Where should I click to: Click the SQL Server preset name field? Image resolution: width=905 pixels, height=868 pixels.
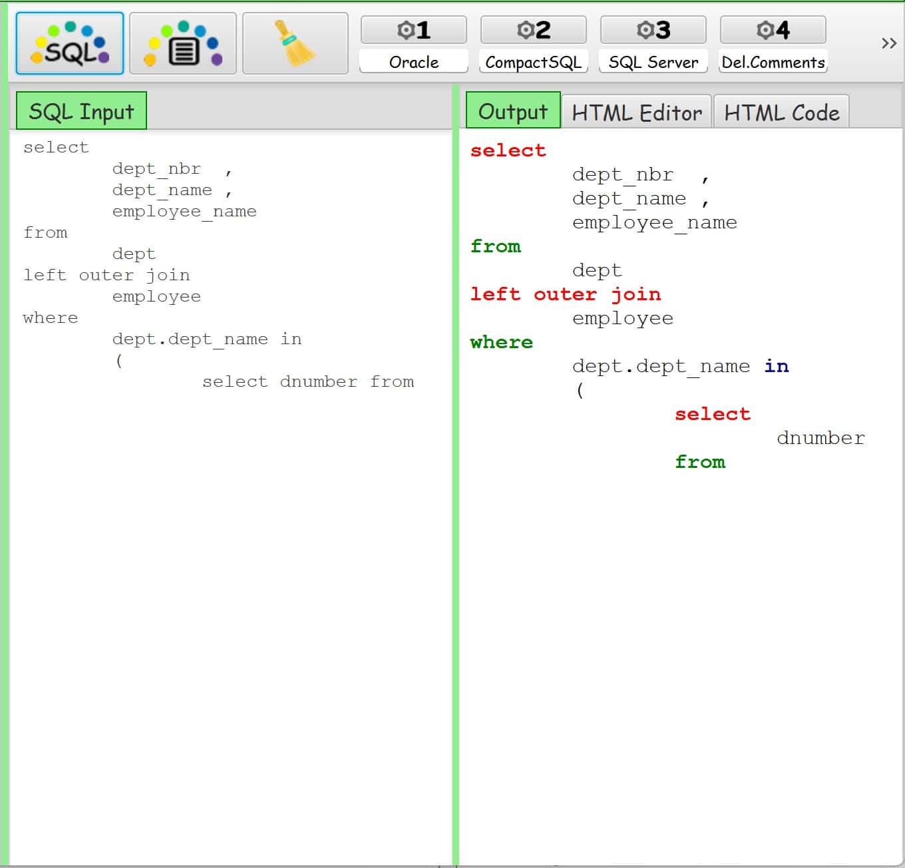pos(653,62)
